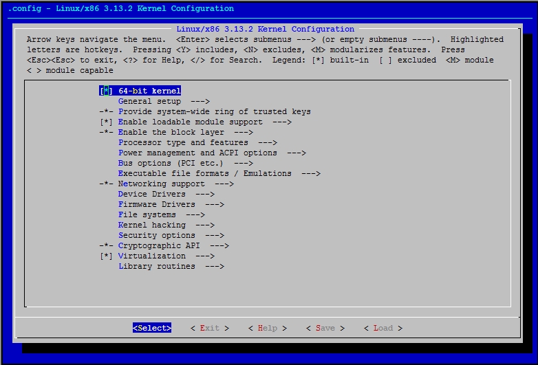Image resolution: width=538 pixels, height=365 pixels.
Task: Open the Firmware Drivers submenu
Action: click(x=171, y=204)
